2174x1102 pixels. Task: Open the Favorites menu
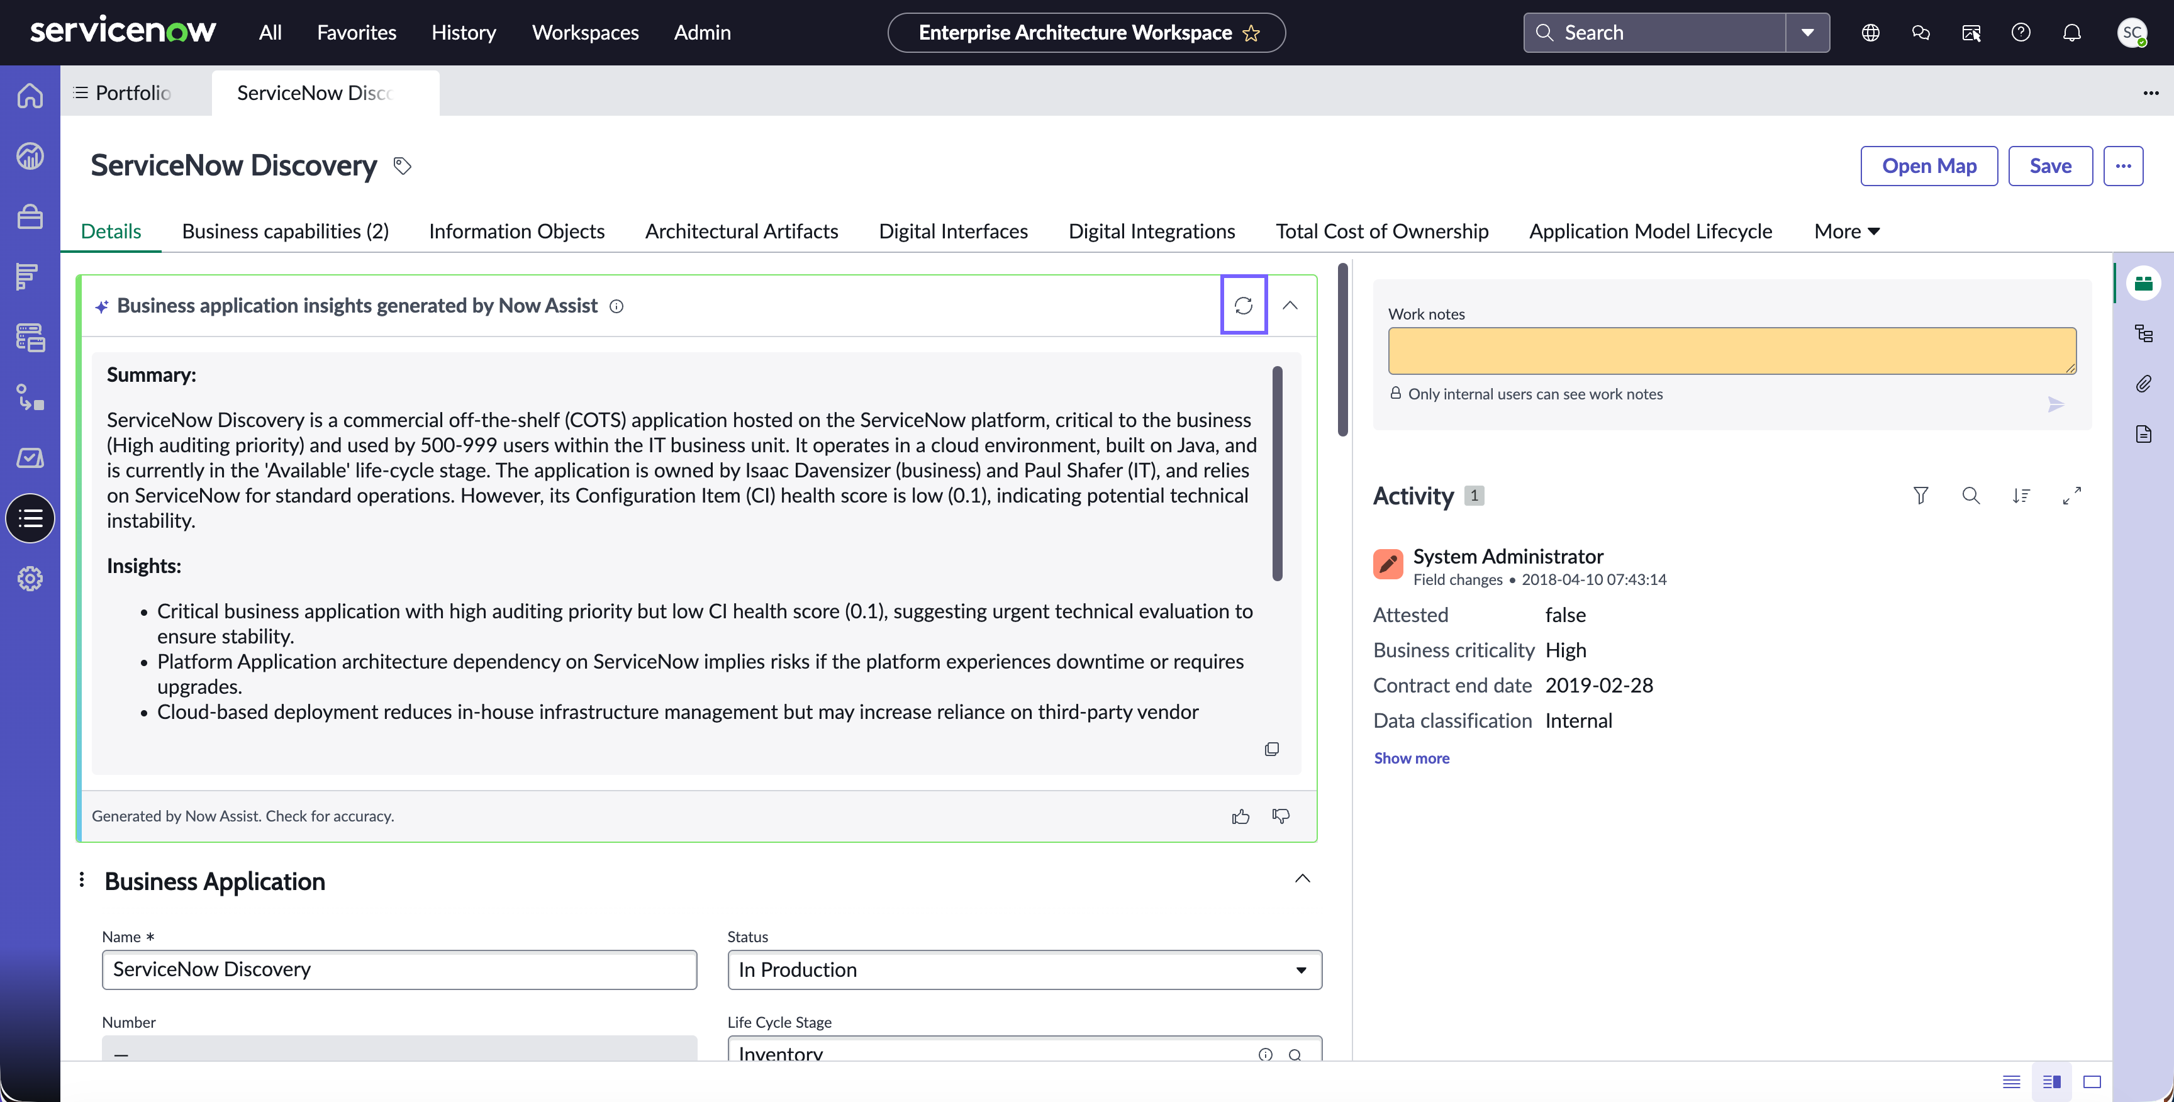click(357, 33)
